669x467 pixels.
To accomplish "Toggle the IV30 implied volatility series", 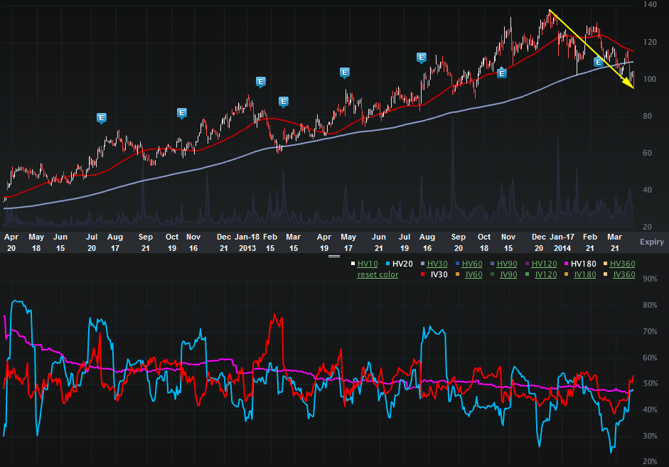I will click(x=439, y=274).
